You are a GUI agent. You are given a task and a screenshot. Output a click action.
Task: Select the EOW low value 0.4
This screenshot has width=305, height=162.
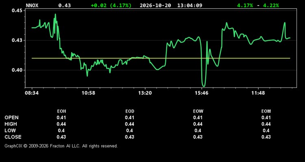198,130
